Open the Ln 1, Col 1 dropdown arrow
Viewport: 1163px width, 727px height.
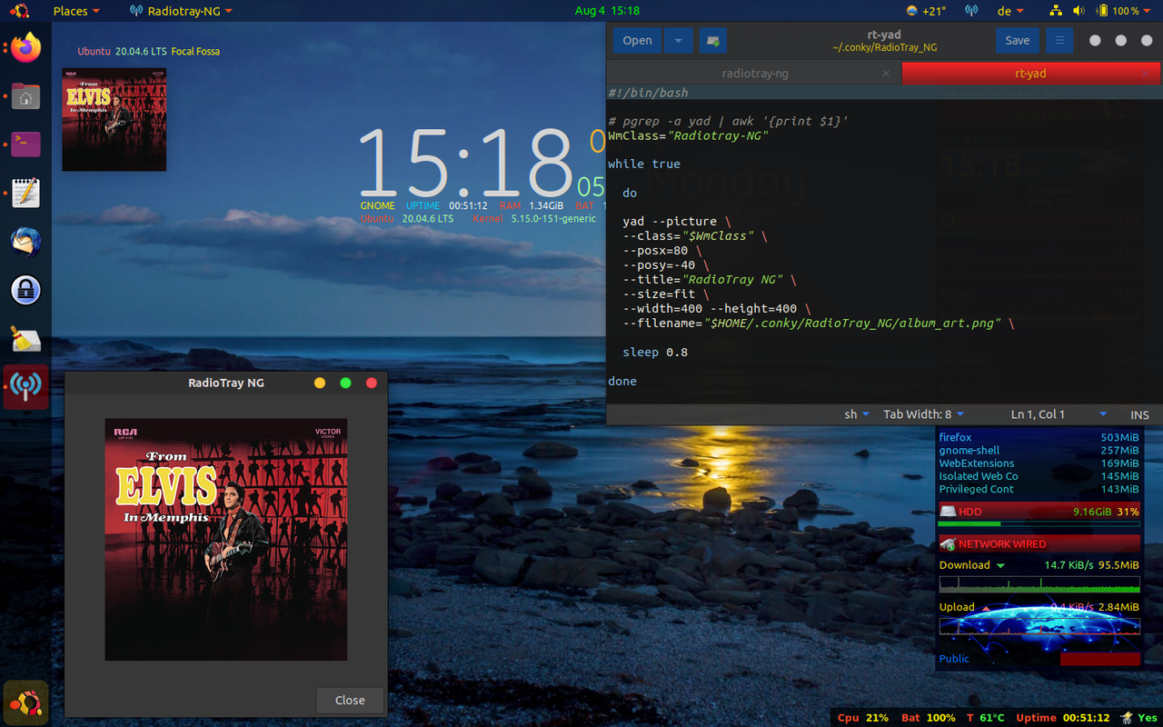[1103, 414]
